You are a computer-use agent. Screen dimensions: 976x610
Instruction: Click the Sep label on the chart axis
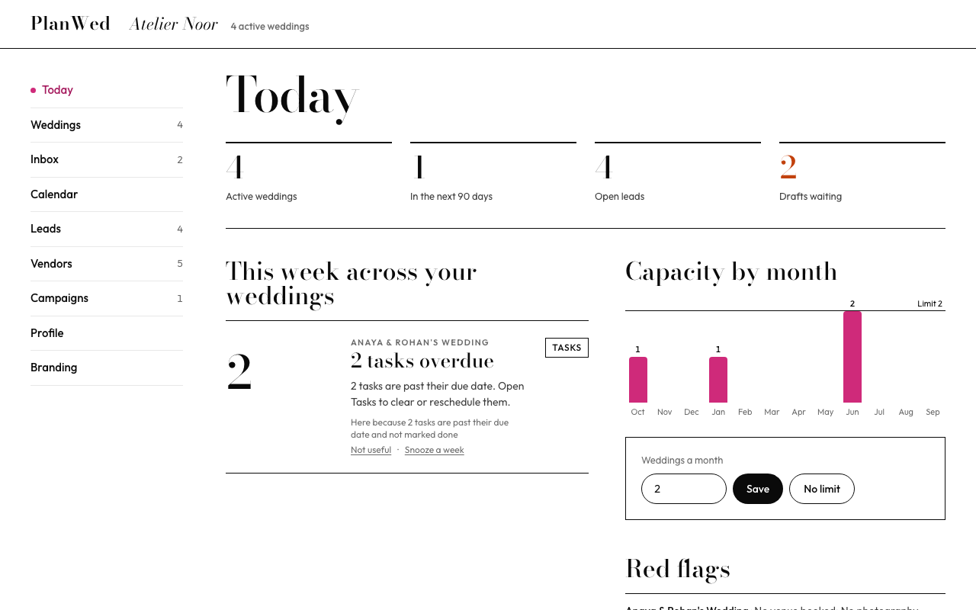coord(933,412)
